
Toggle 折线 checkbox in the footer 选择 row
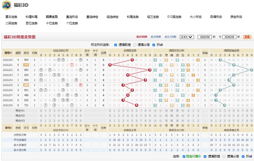pos(243,157)
